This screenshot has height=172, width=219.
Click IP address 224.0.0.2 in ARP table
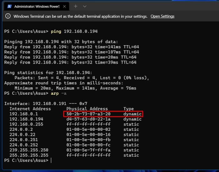[21, 129]
